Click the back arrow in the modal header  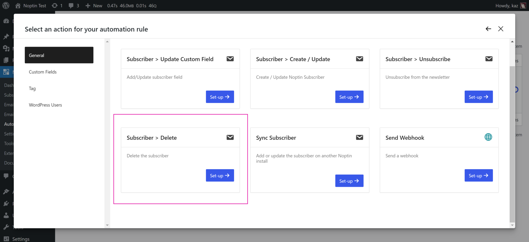(488, 29)
